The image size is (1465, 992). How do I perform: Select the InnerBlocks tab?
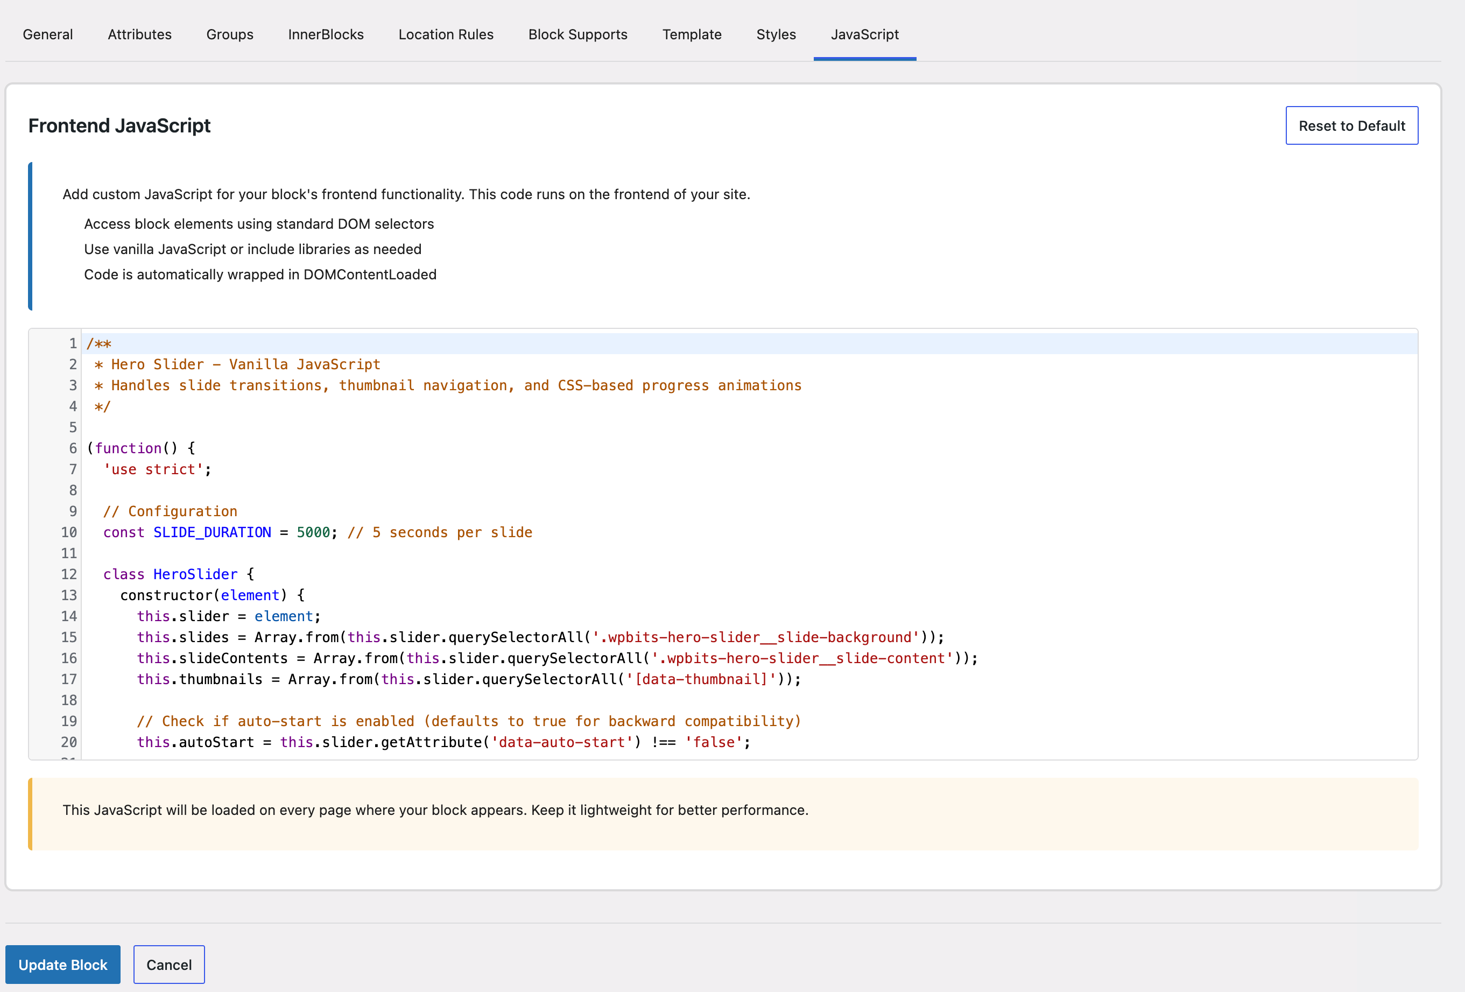coord(325,34)
